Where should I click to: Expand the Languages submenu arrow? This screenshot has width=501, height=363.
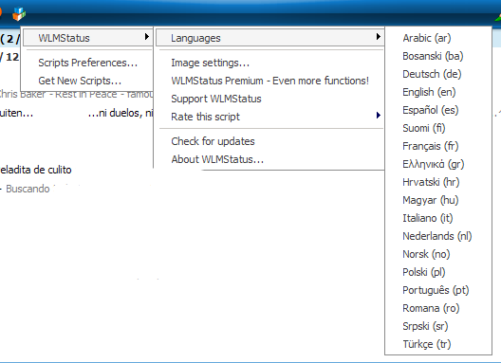click(x=379, y=37)
